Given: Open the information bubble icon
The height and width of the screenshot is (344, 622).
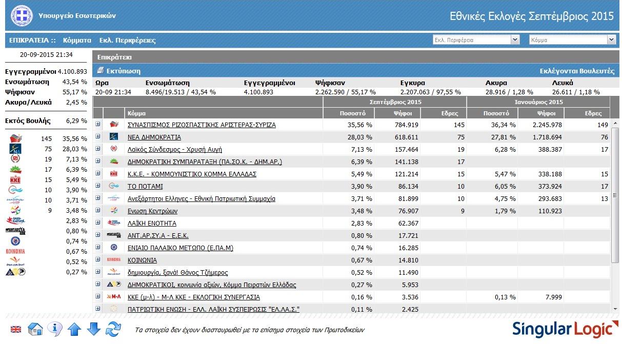Looking at the screenshot, I should 55,329.
